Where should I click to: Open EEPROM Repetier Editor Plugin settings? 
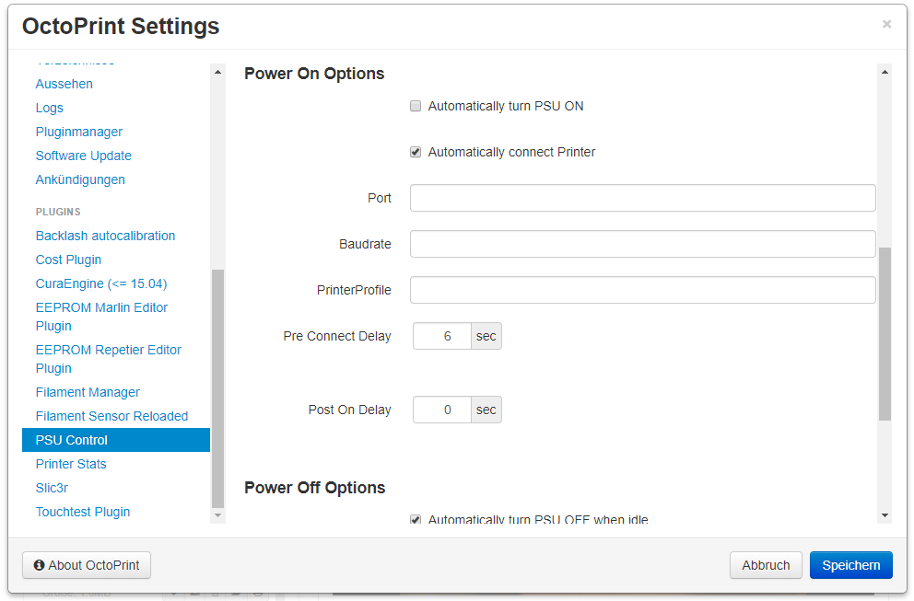(109, 359)
